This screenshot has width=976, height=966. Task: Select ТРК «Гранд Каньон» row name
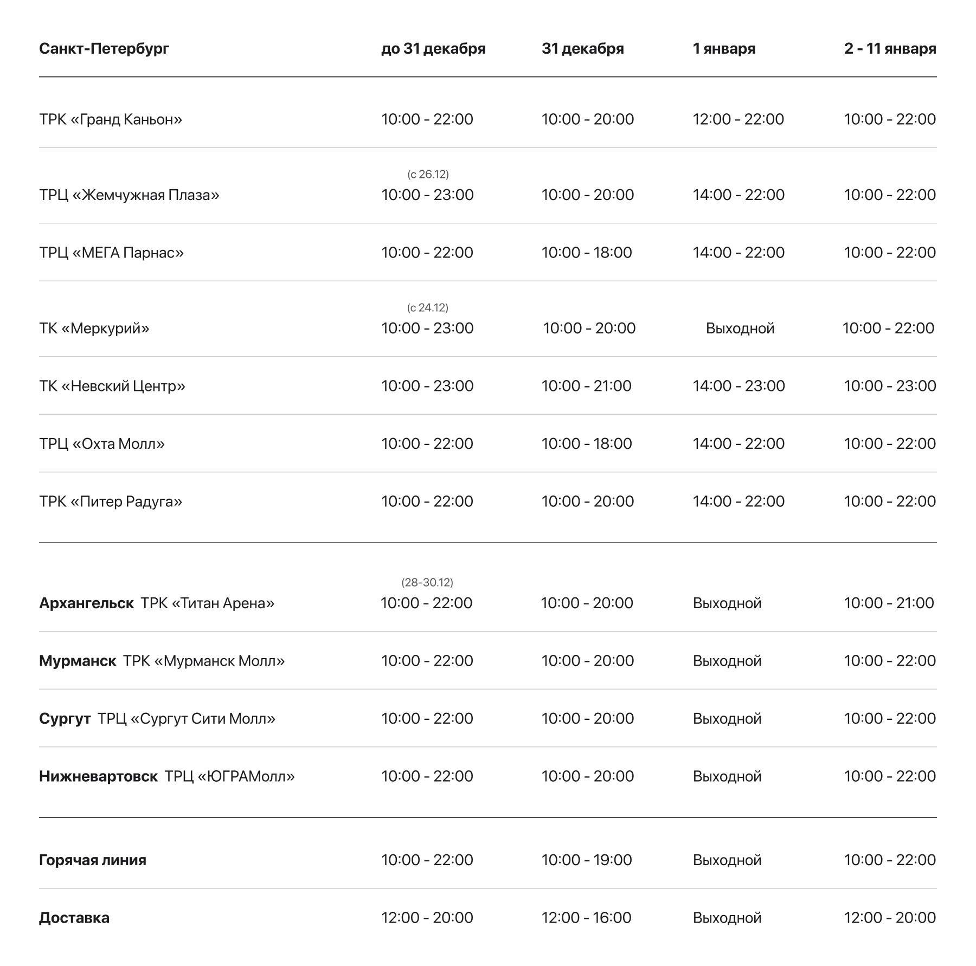111,119
